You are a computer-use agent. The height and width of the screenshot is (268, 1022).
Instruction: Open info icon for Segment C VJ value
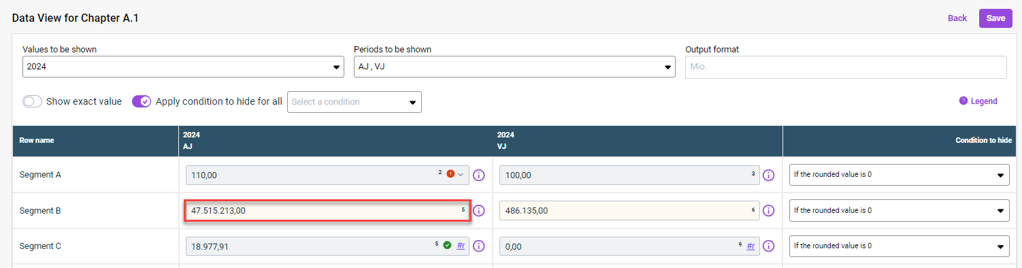769,246
